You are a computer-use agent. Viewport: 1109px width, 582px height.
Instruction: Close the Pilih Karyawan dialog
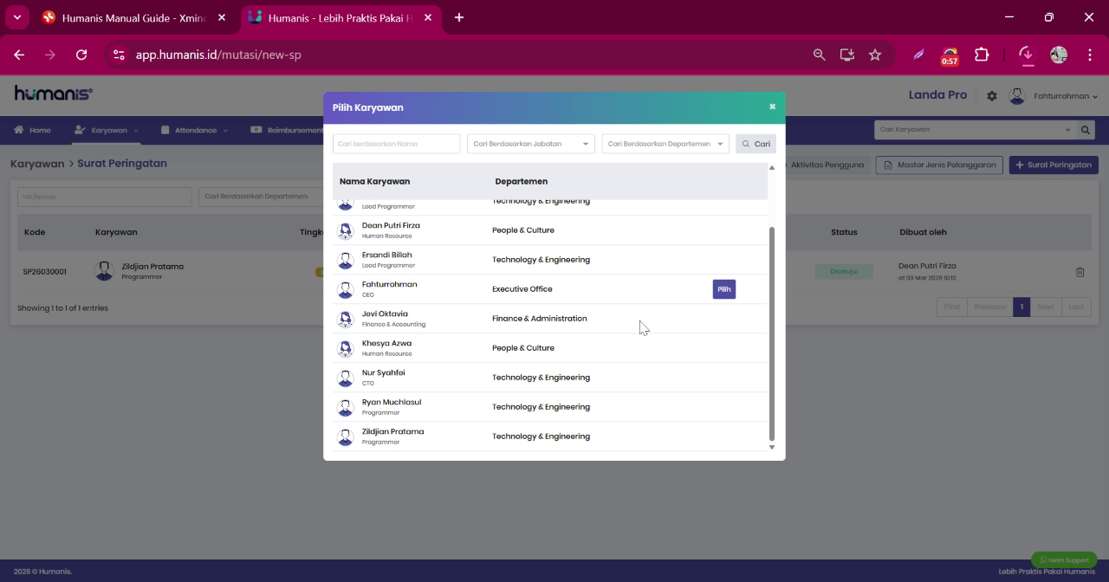pos(772,107)
